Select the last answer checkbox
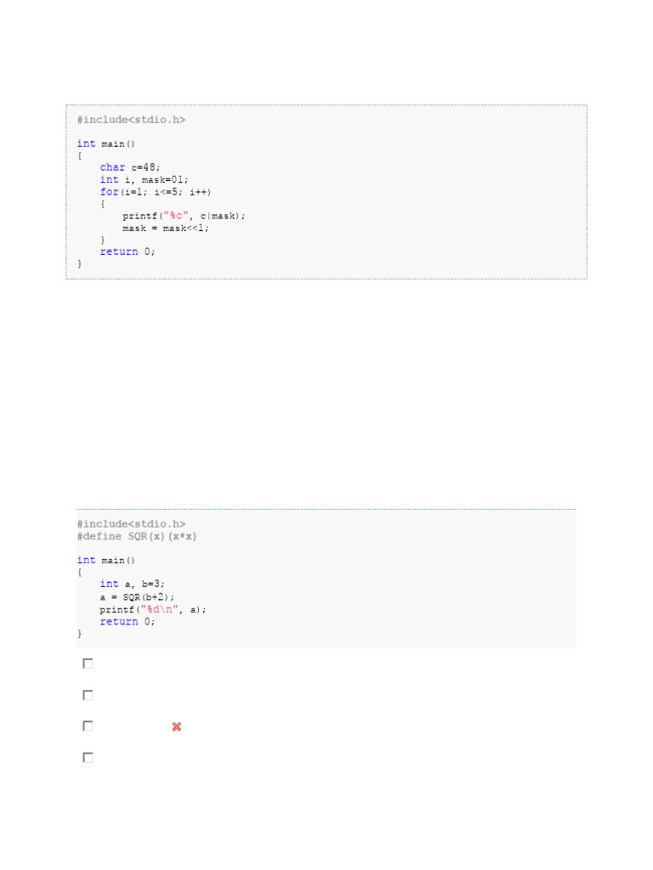653x870 pixels. (88, 758)
